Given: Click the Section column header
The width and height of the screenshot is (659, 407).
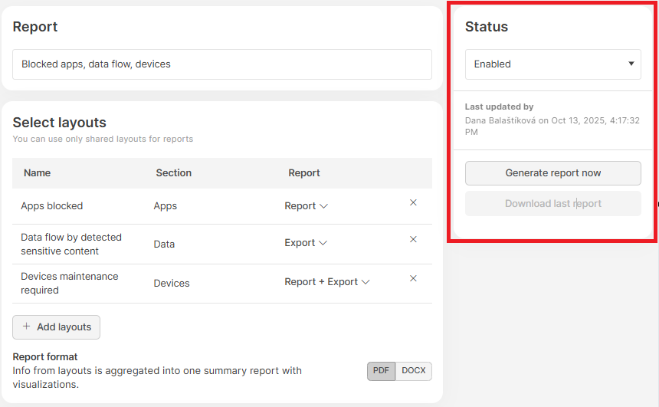Looking at the screenshot, I should click(x=173, y=173).
